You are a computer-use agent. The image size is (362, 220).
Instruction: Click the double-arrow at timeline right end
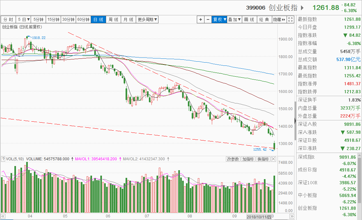pos(291,216)
